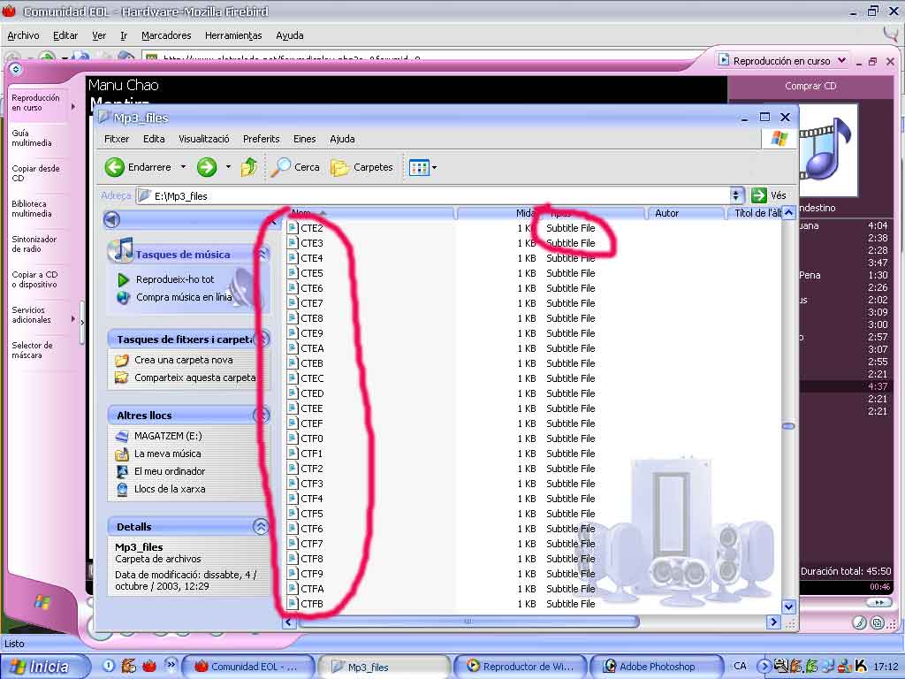Open the Explorer views button
The height and width of the screenshot is (679, 905).
click(x=418, y=167)
